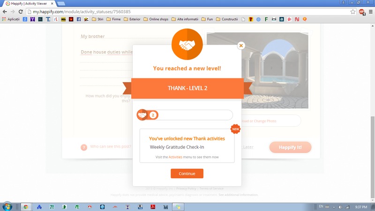375x211 pixels.
Task: Close the Happify browser tab
Action: point(52,4)
